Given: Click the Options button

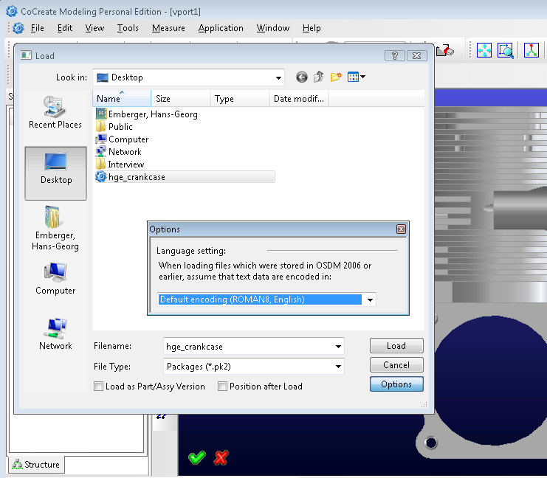Looking at the screenshot, I should (x=396, y=384).
